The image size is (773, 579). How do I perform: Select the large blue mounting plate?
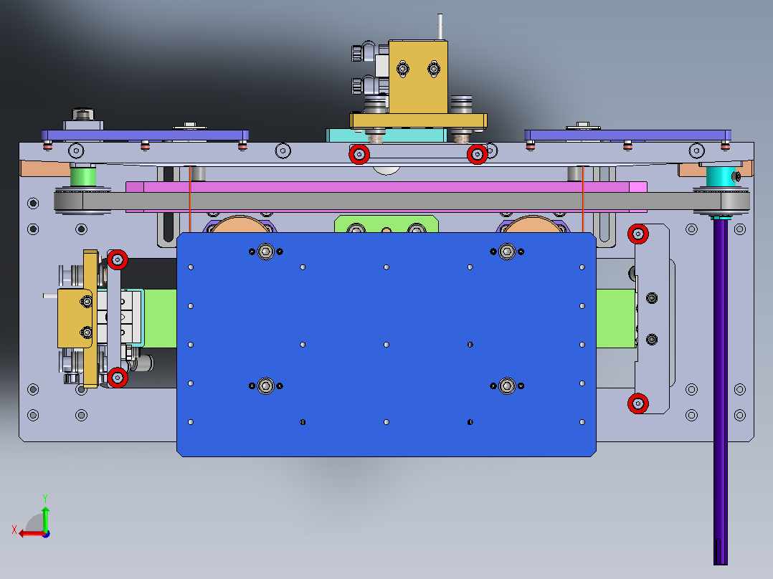386,345
